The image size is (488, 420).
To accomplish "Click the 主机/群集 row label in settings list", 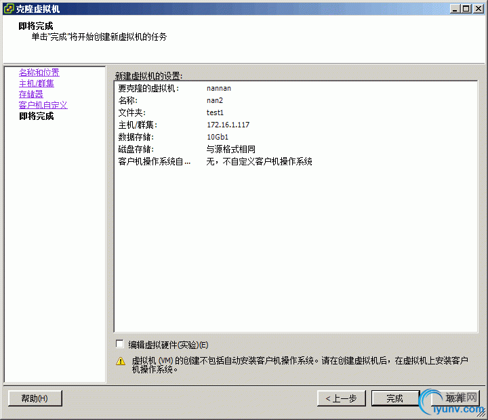I will click(x=138, y=125).
